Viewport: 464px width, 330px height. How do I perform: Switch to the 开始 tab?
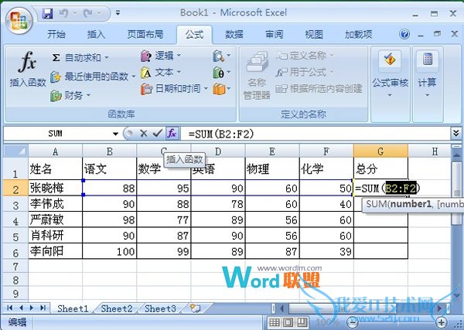tap(56, 35)
